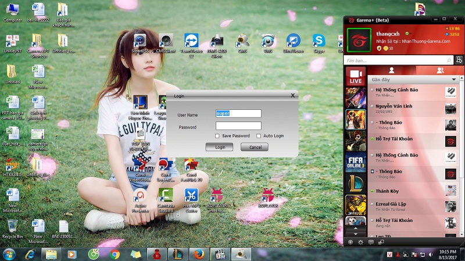Click into the Password input field
Image resolution: width=465 pixels, height=261 pixels.
tap(238, 126)
